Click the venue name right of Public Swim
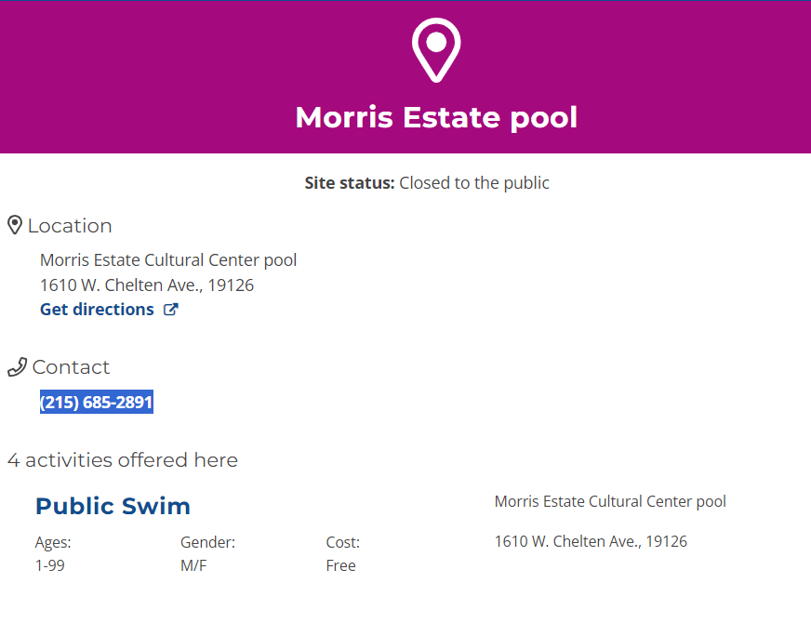 tap(610, 502)
